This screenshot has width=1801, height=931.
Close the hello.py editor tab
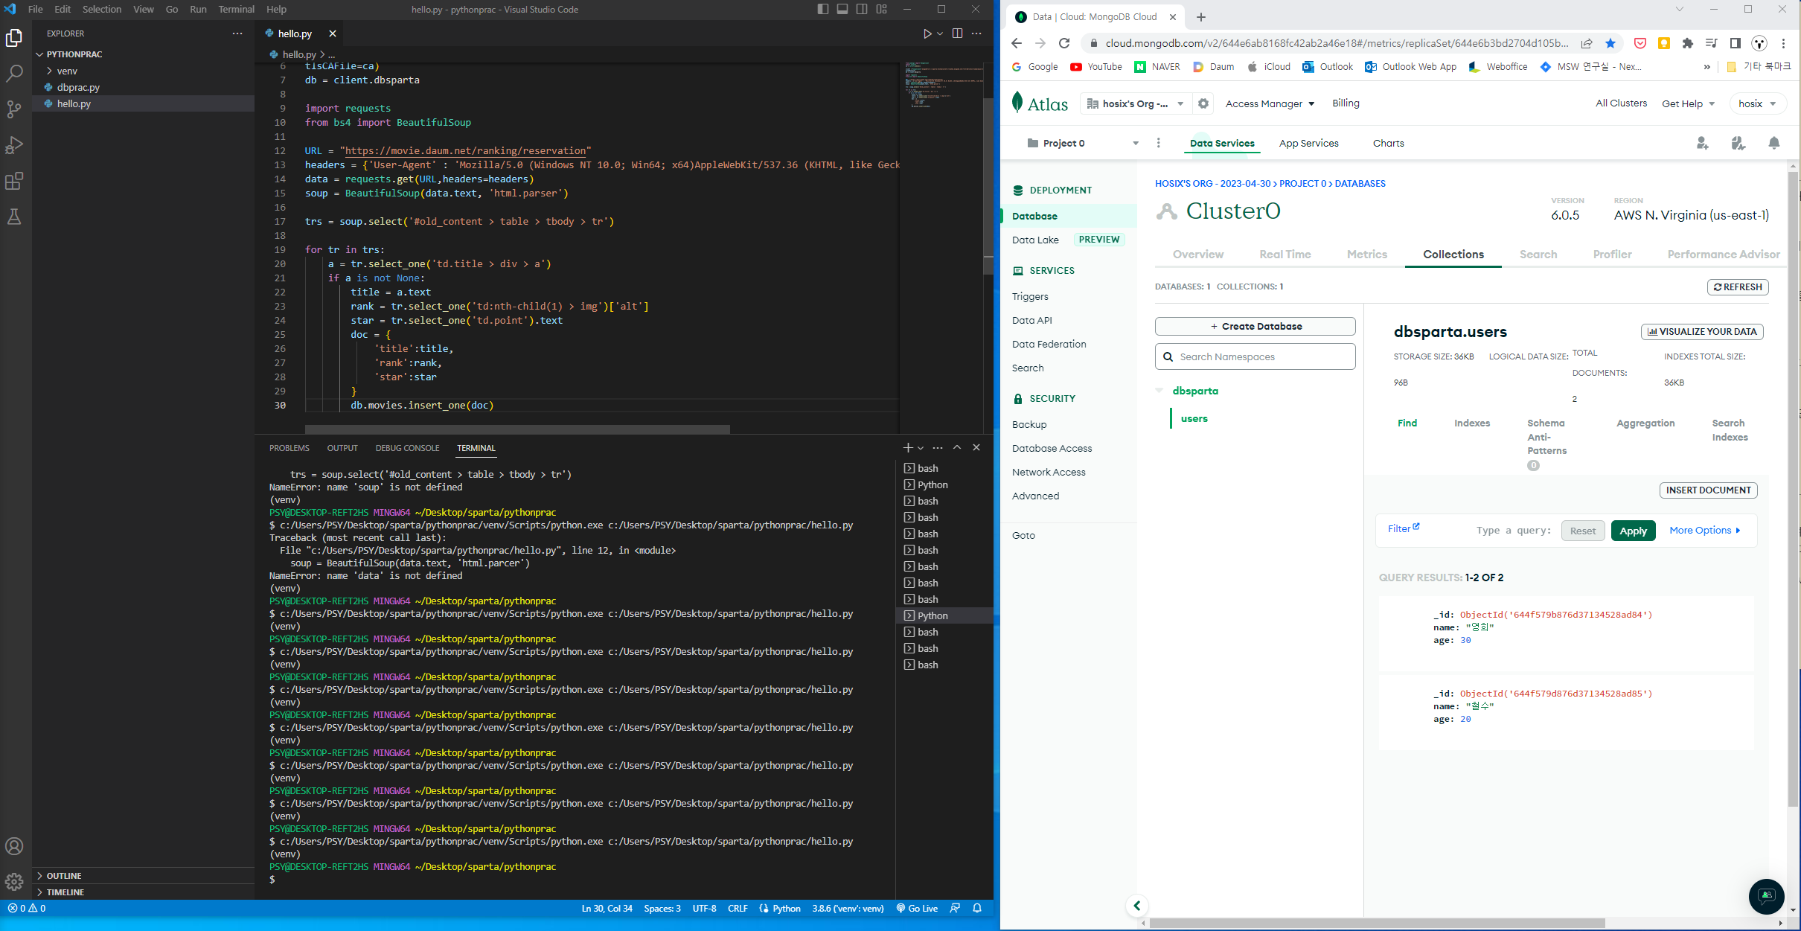click(x=333, y=33)
